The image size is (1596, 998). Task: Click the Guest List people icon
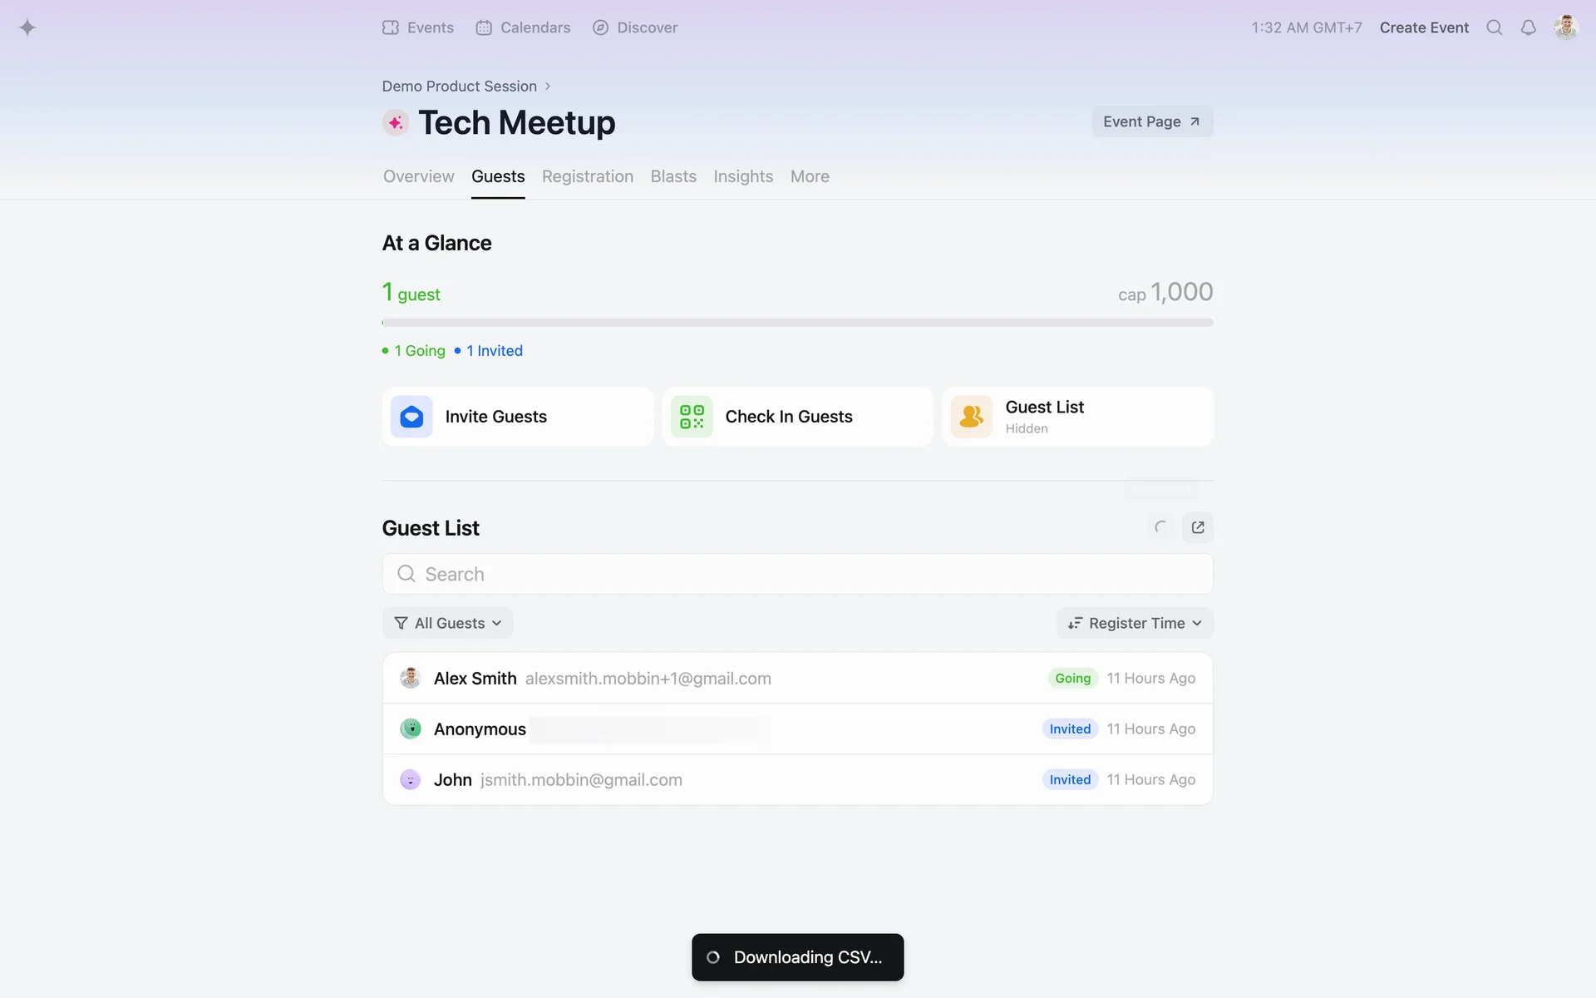[x=971, y=417]
